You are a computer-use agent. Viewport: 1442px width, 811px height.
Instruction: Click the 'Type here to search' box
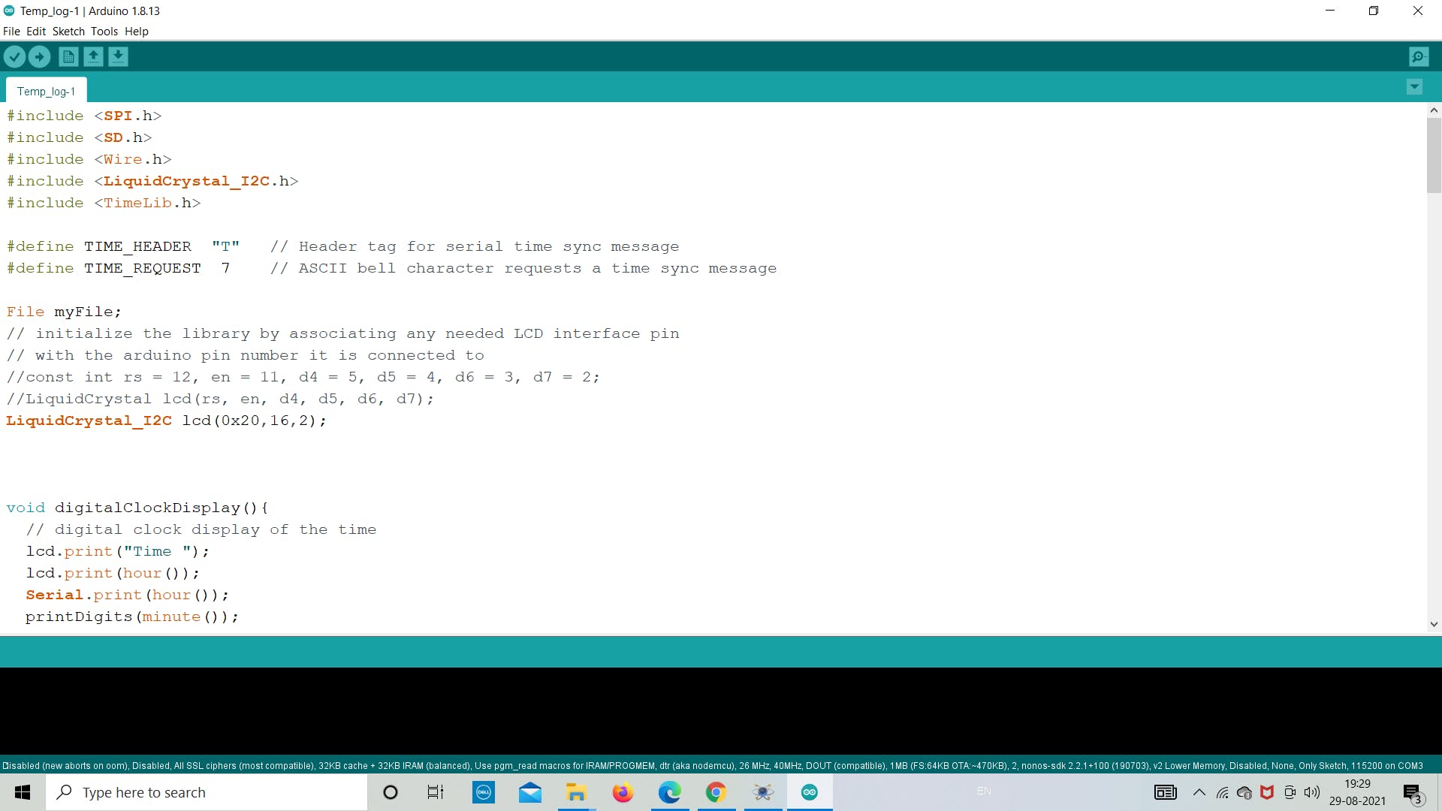[207, 792]
